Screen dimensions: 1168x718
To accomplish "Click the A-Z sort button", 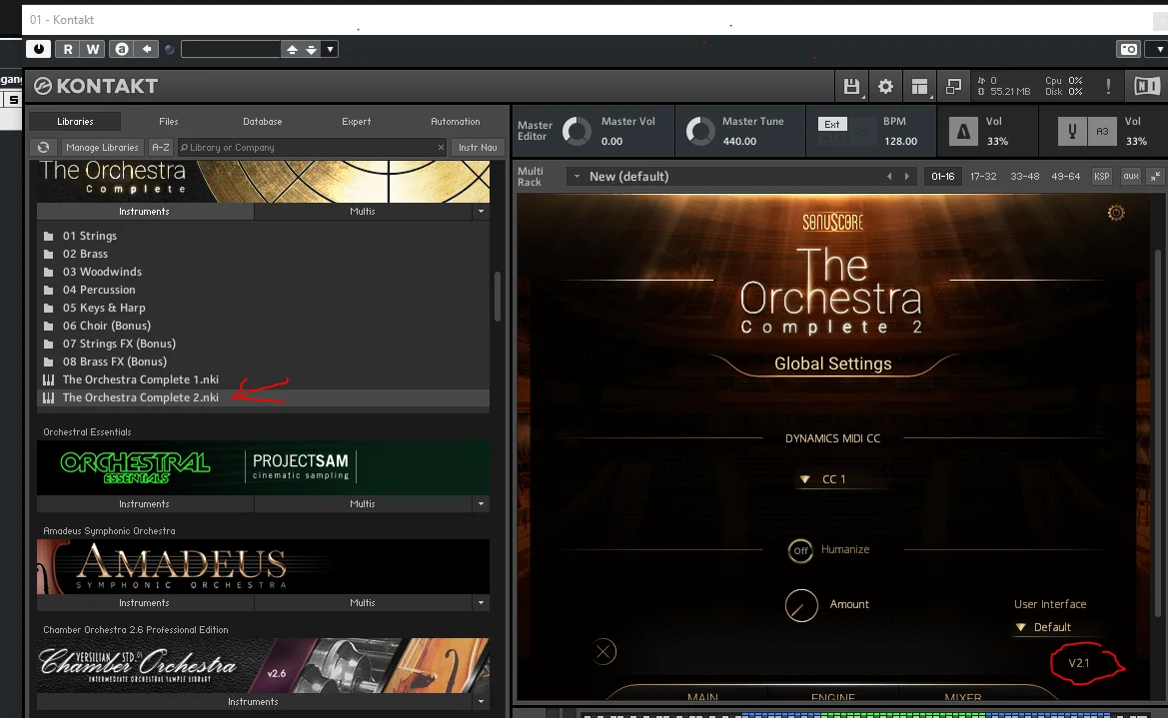I will coord(161,148).
